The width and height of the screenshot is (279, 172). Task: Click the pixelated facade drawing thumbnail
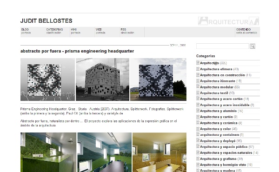click(47, 79)
